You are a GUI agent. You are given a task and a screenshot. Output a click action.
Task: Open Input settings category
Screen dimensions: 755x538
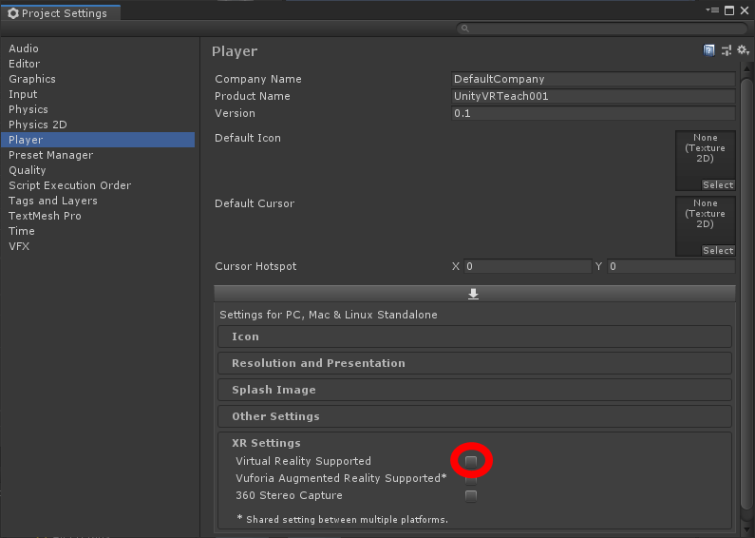pos(98,94)
